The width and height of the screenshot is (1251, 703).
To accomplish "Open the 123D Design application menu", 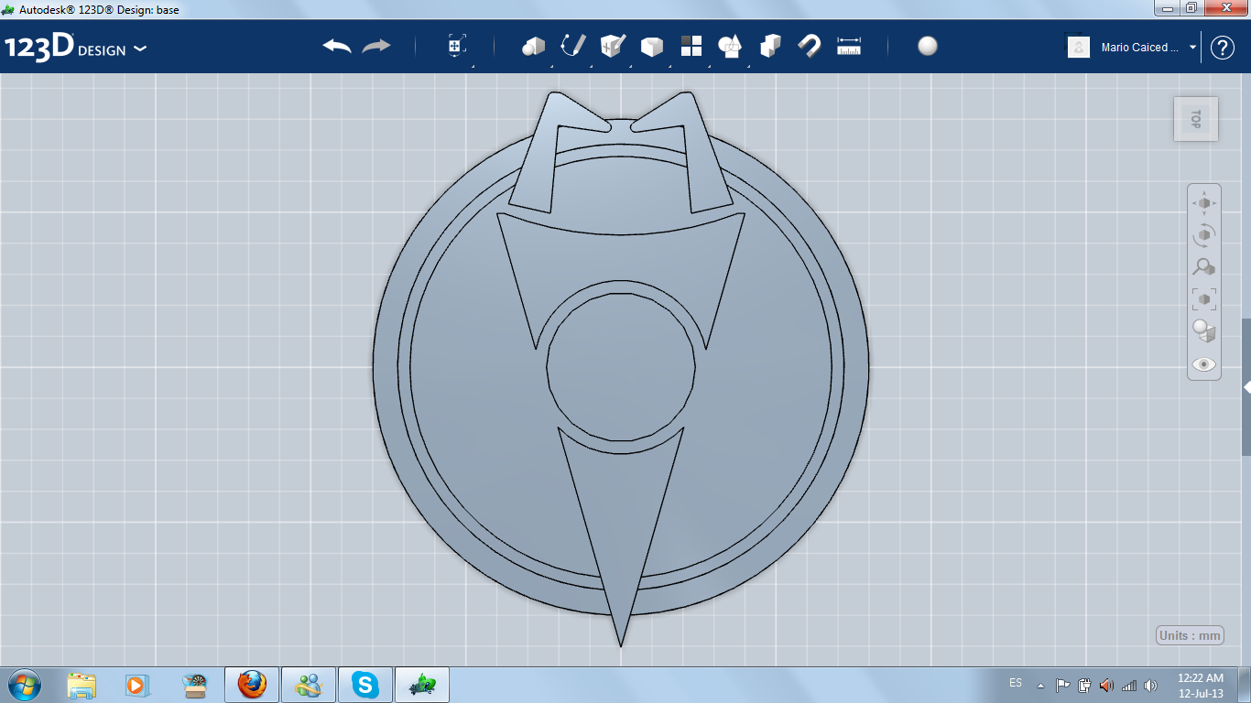I will tap(75, 48).
